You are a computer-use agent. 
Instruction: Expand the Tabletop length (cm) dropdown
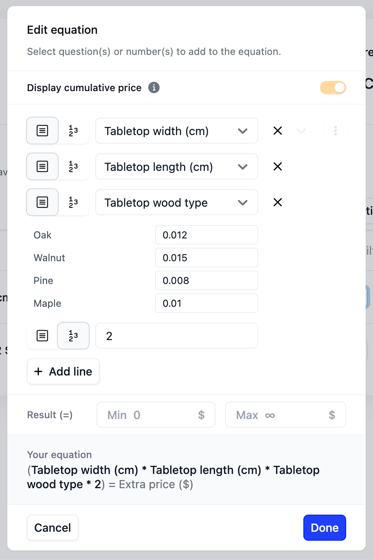click(x=176, y=166)
